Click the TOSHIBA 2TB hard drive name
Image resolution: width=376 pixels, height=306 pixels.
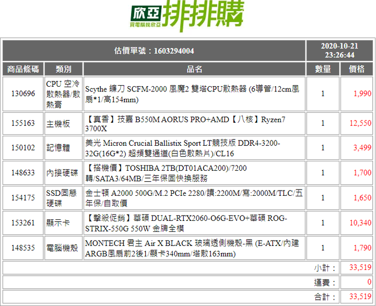166,173
